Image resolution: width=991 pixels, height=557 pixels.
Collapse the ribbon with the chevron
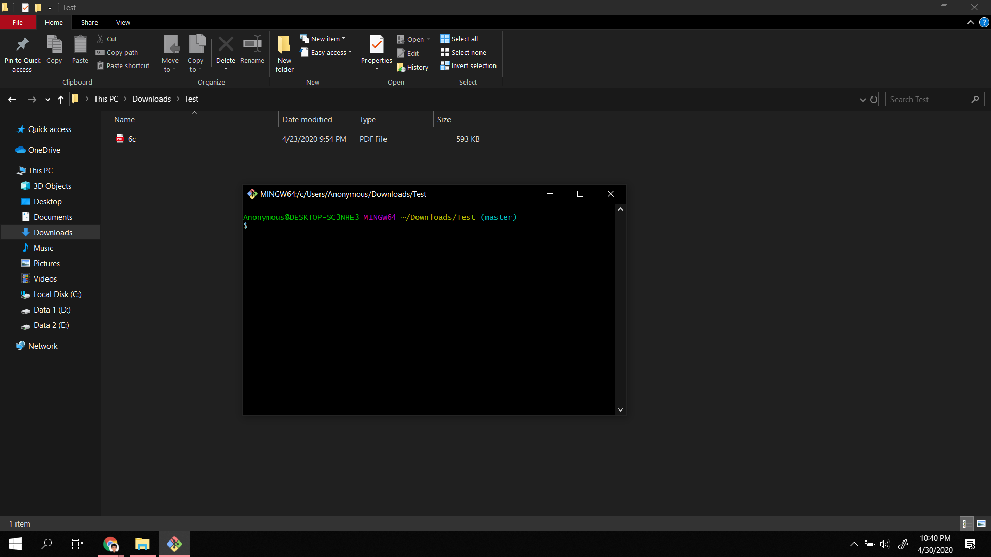(x=970, y=22)
